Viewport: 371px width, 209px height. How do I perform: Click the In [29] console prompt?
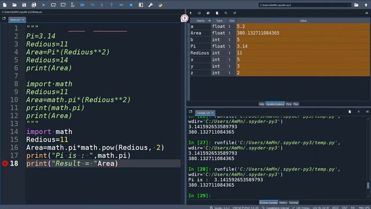point(199,196)
